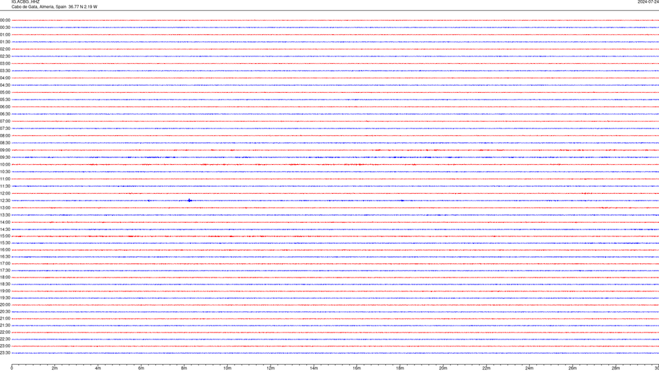The image size is (659, 371).
Task: Click the 18:30 time label
Action: (x=5, y=284)
